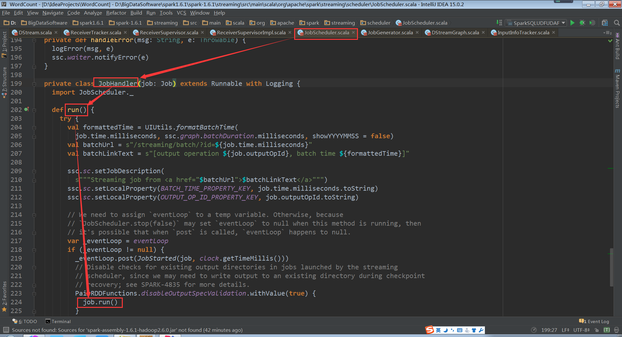Open Sogou skin shirt icon
The image size is (622, 337).
[474, 330]
